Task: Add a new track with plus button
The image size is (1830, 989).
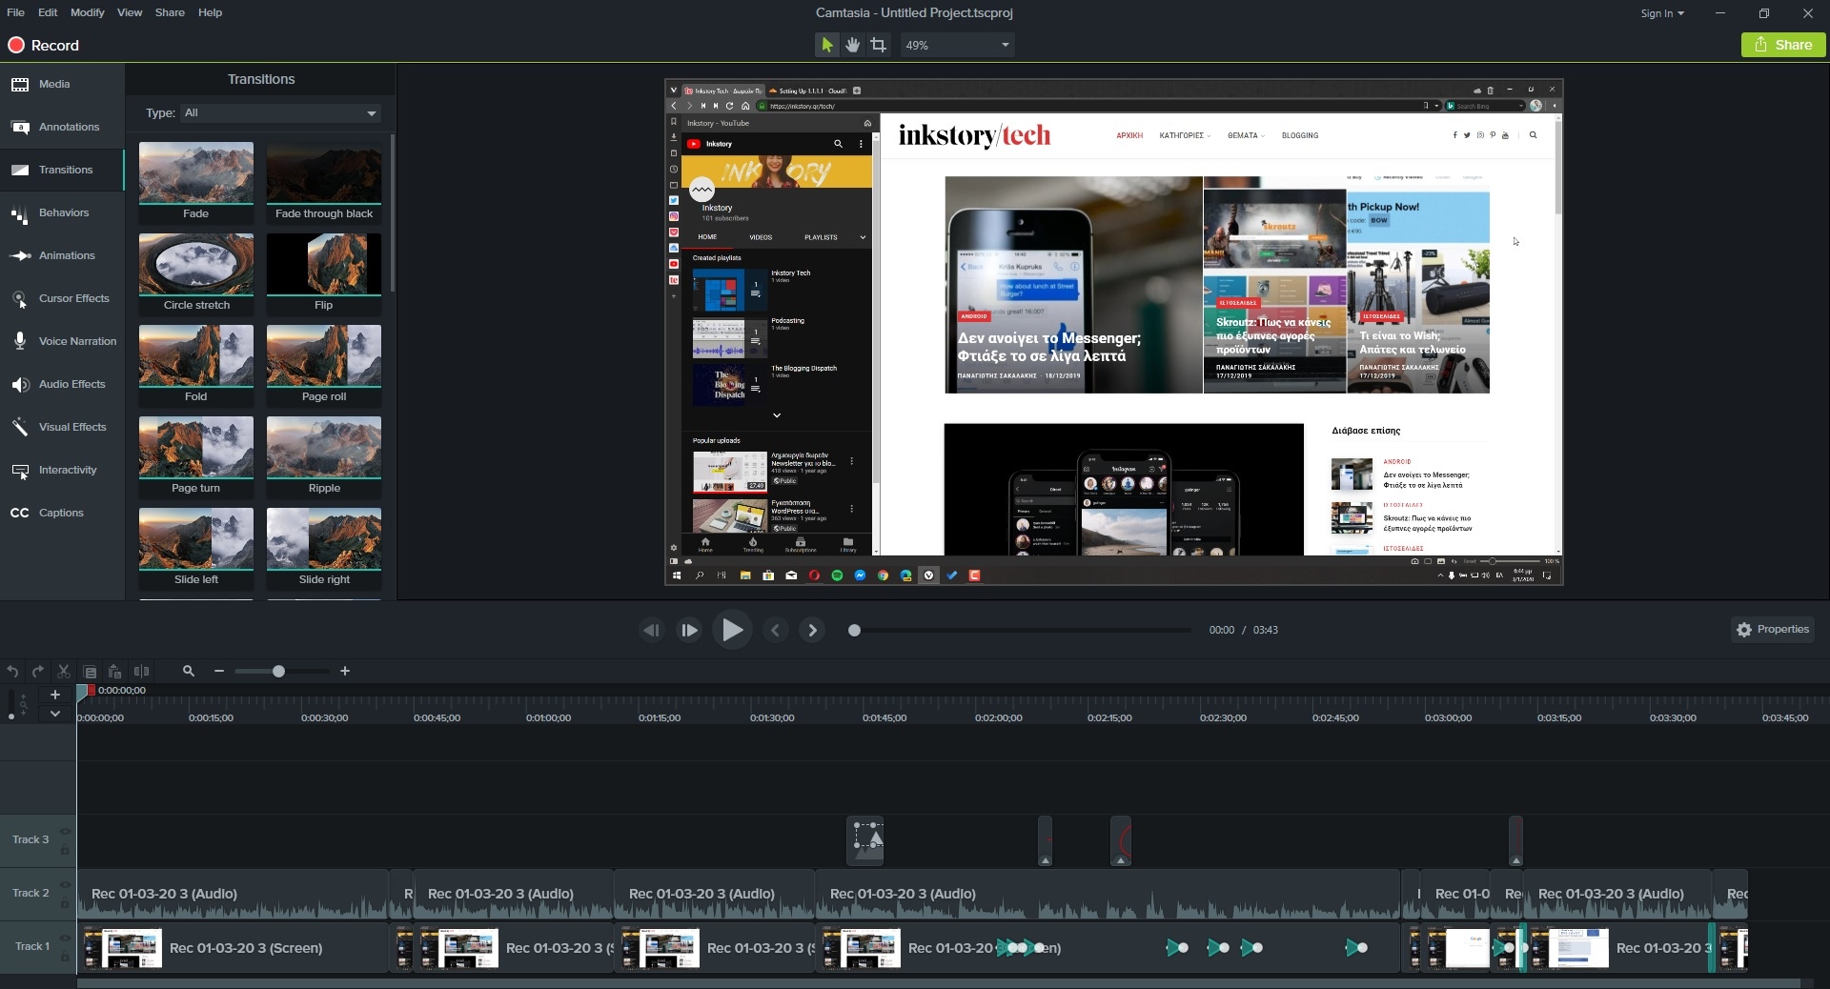Action: point(55,695)
